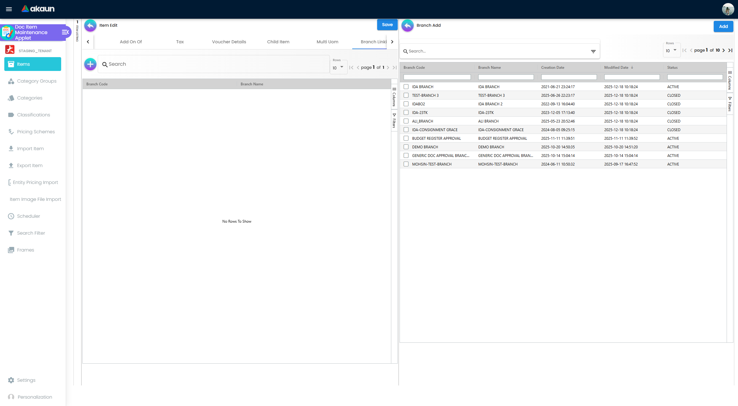Open the Scheduler sidebar item

pyautogui.click(x=28, y=216)
